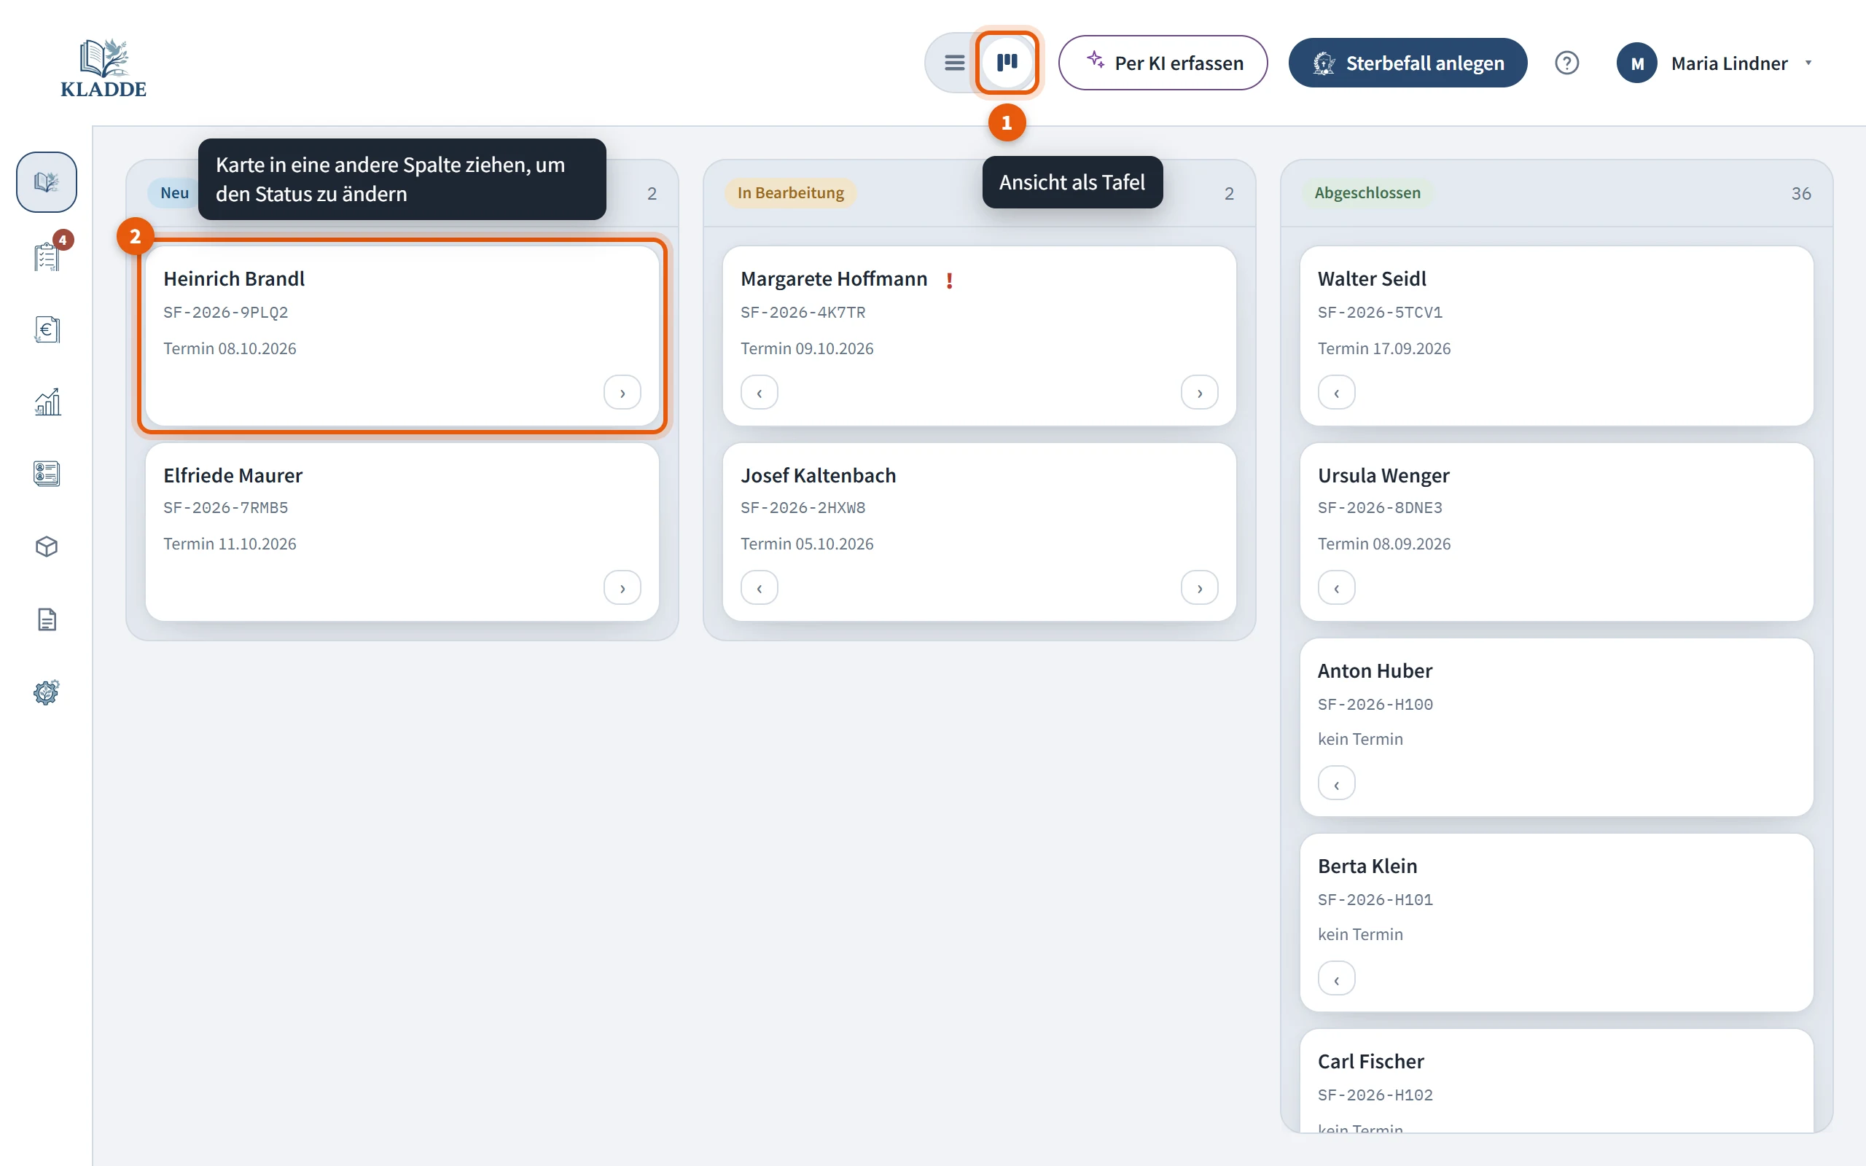Open settings gear icon in sidebar
The height and width of the screenshot is (1166, 1866).
click(46, 692)
